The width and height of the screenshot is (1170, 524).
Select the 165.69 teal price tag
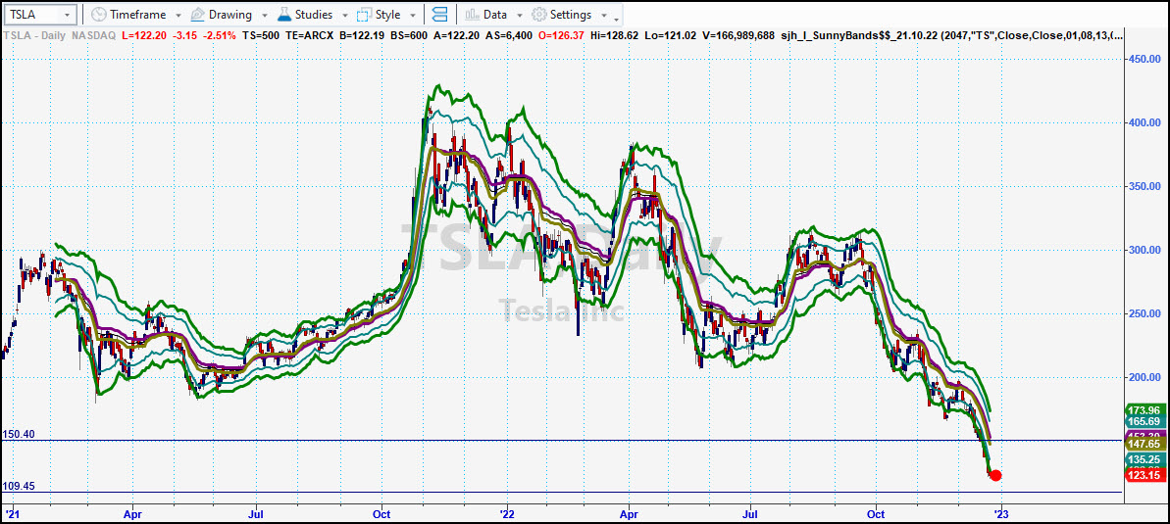coord(1146,422)
